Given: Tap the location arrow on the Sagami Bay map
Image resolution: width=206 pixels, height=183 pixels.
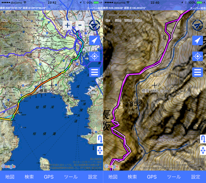Looking at the screenshot, I should tap(95, 40).
